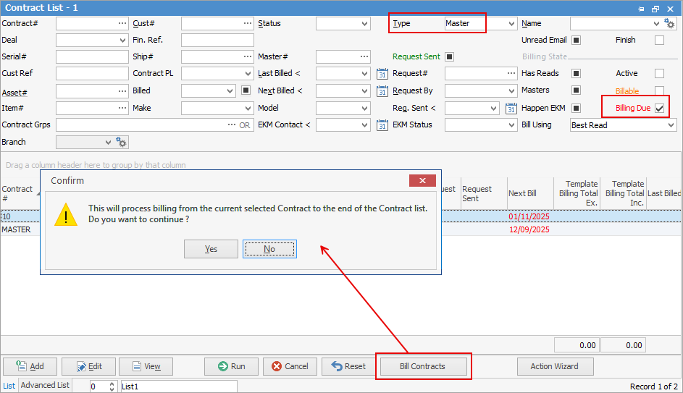Expand the Request By dropdown

click(x=512, y=91)
